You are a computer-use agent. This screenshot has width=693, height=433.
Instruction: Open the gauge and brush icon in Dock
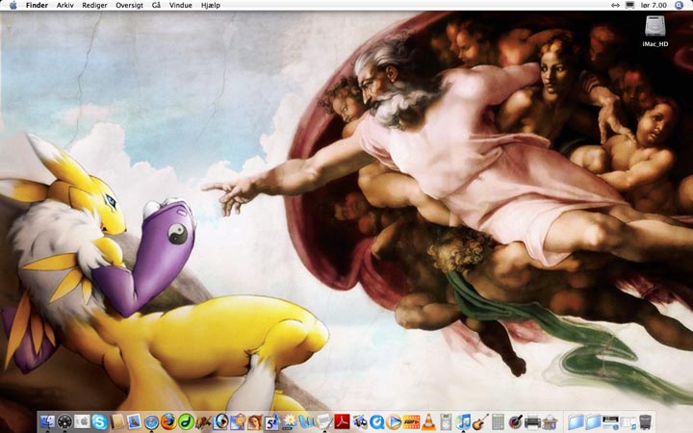(515, 421)
